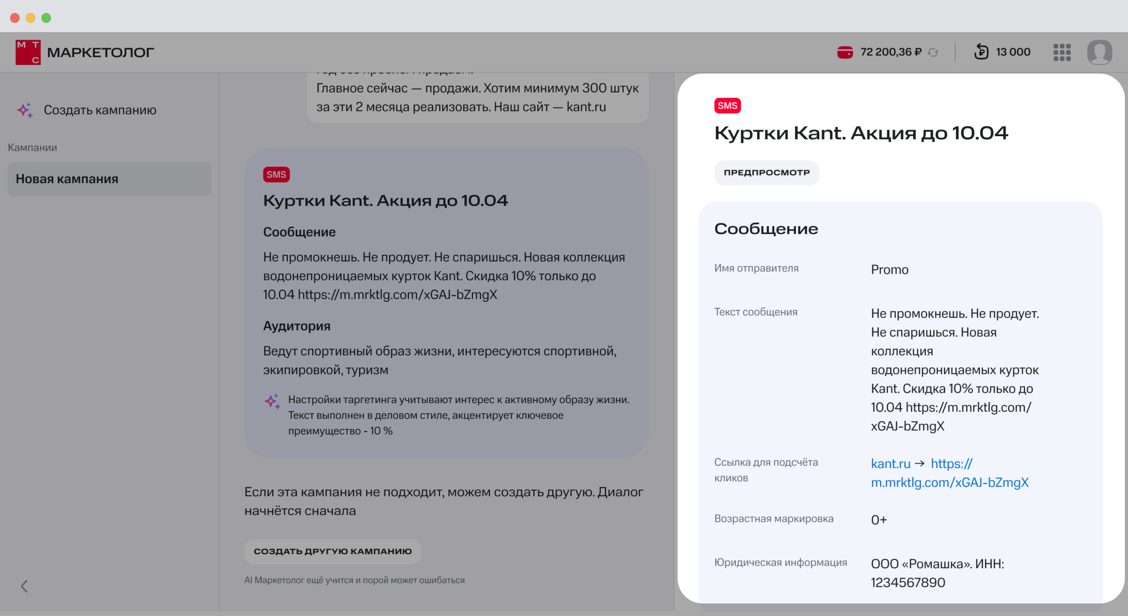The width and height of the screenshot is (1128, 616).
Task: Click Создать кампанию in the sidebar
Action: pos(100,110)
